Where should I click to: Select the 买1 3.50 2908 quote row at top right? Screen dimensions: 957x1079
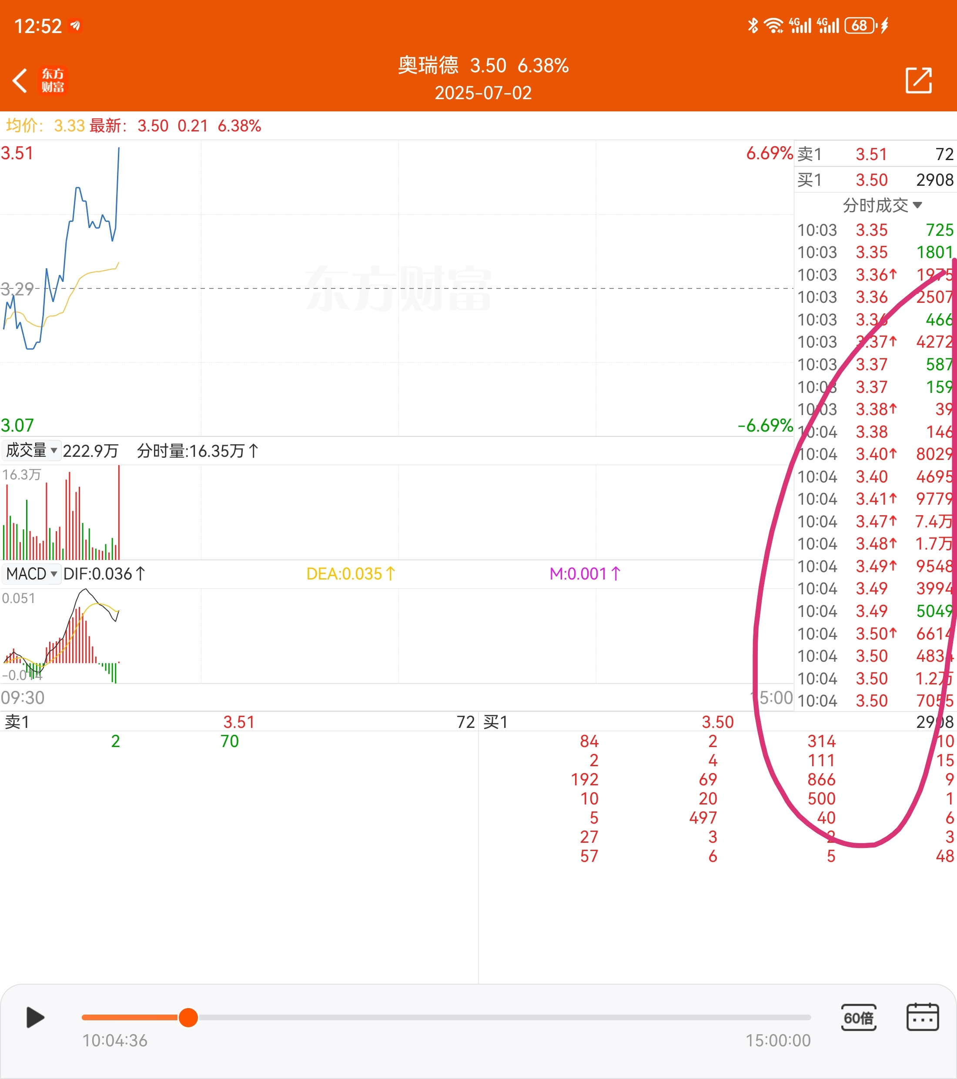pos(876,180)
